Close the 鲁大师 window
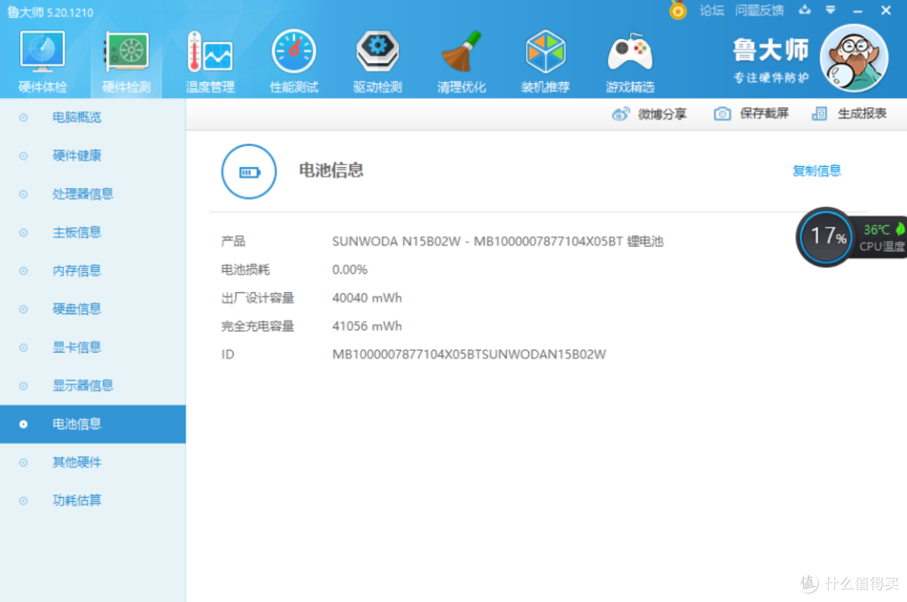 coord(886,10)
